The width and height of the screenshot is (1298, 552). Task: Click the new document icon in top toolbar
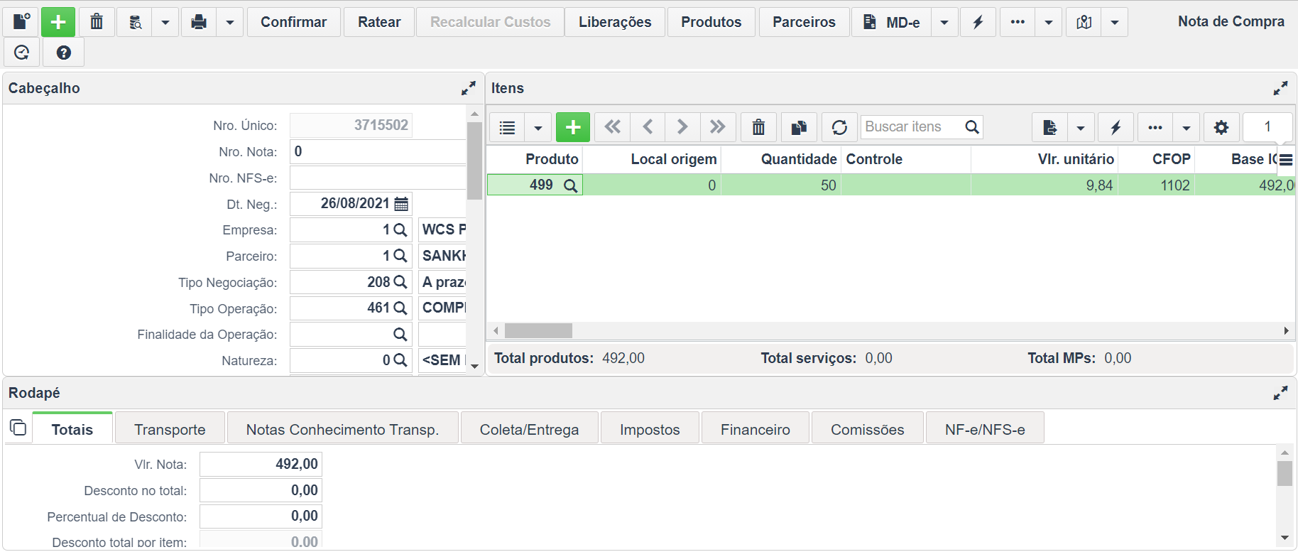(x=21, y=22)
